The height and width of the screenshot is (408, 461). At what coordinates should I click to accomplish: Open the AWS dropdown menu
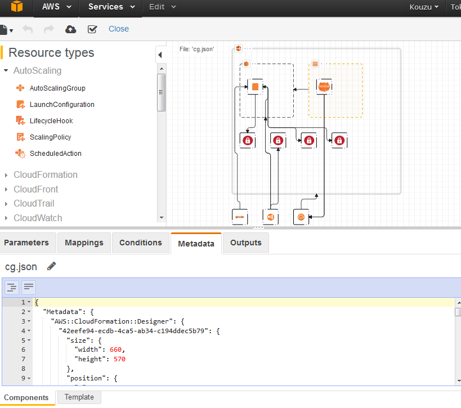(56, 7)
